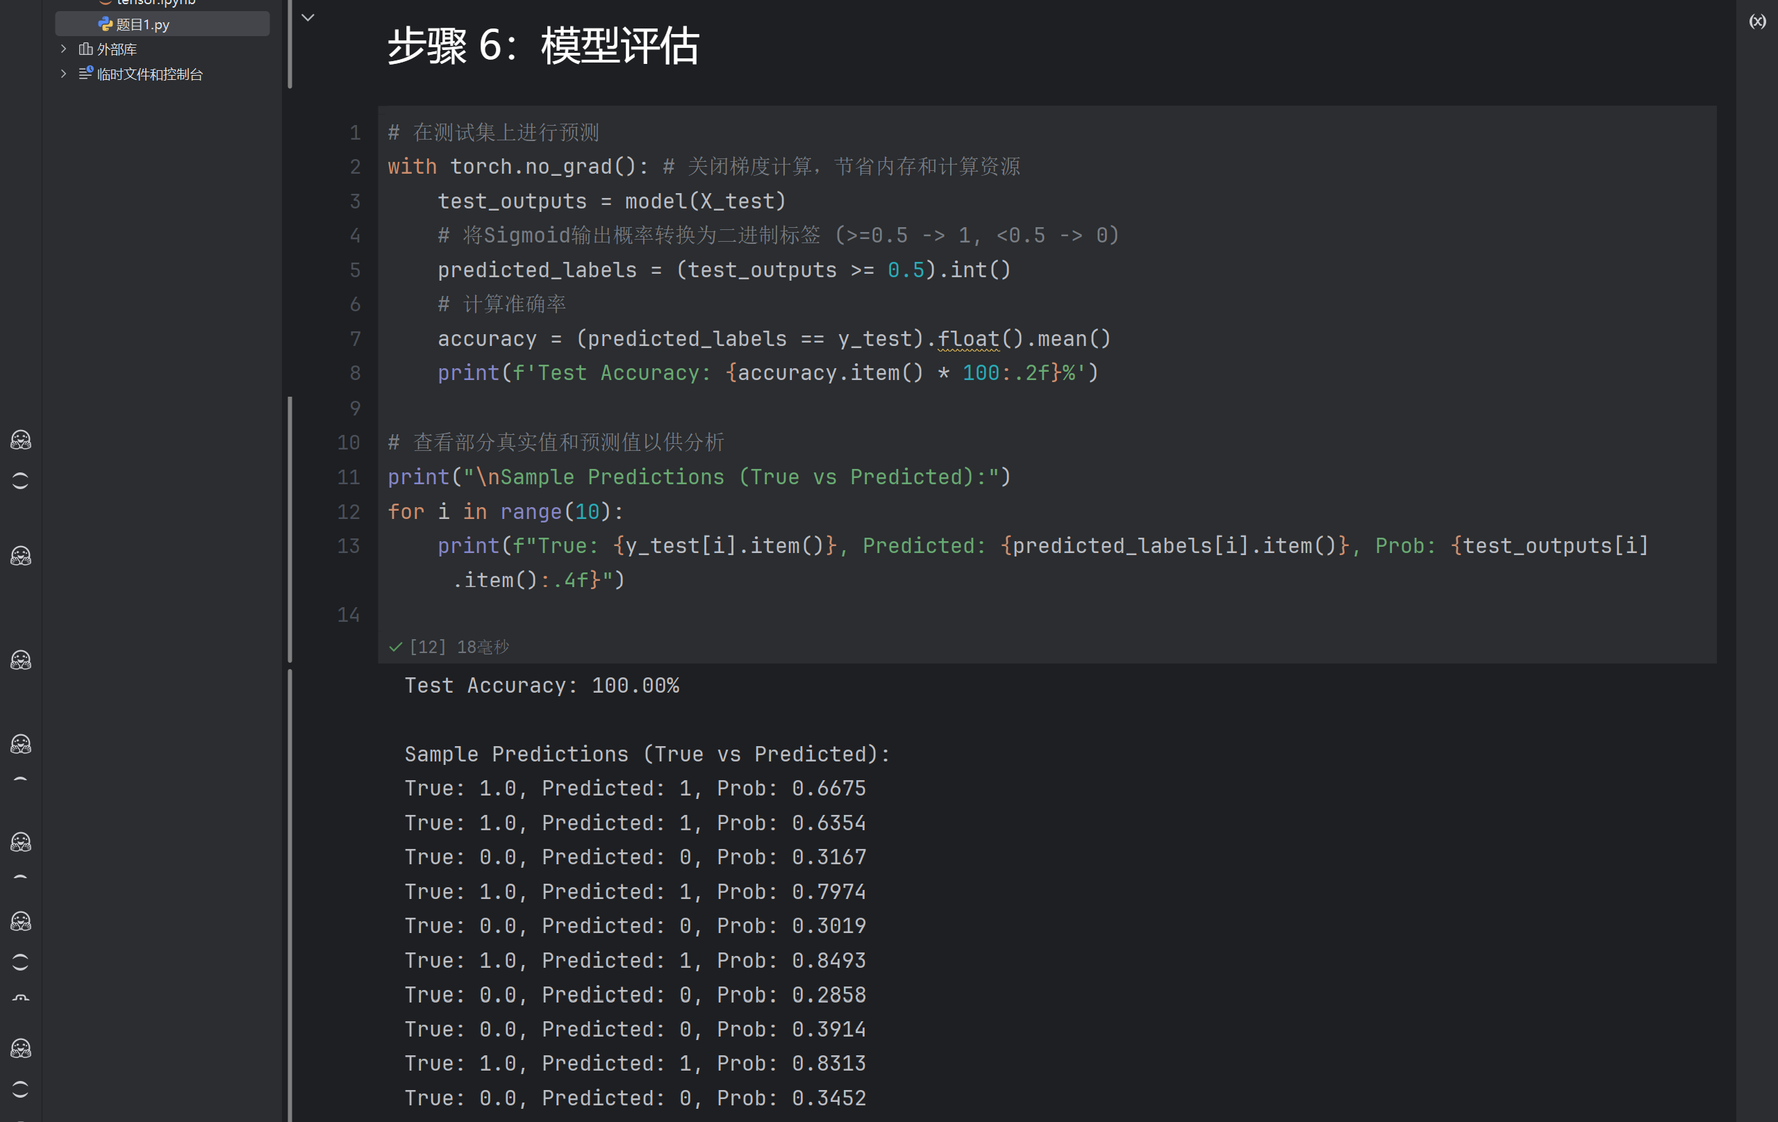Select the bottom Hugging Face icon on left edge
Screen dimensions: 1778x1122
click(x=20, y=1048)
